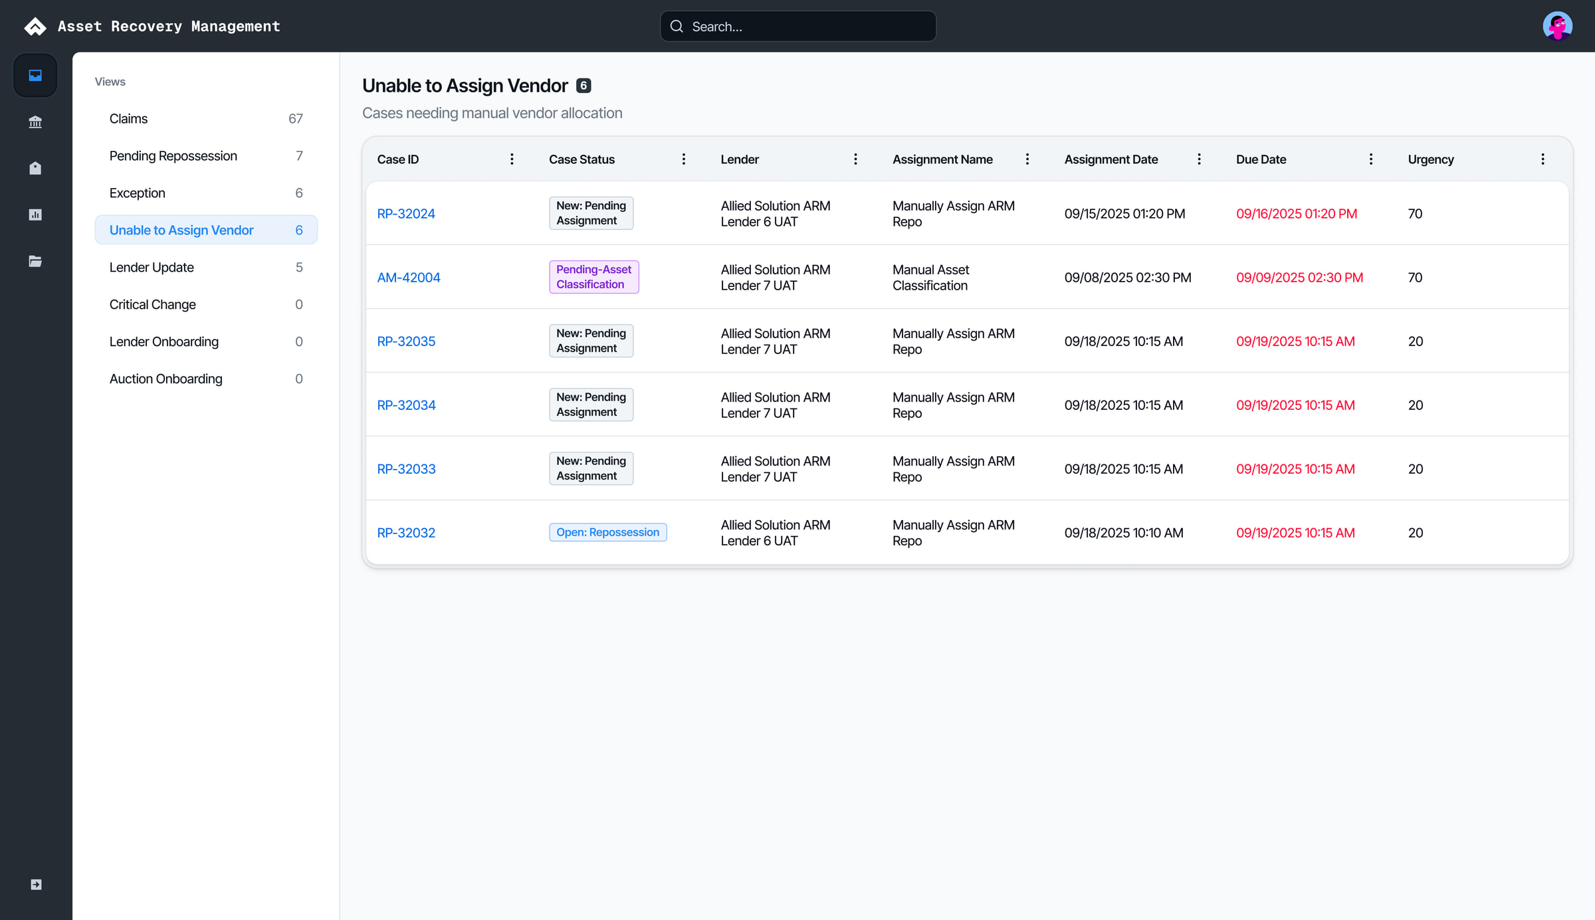
Task: Click assignment date 09/18/2025 10:10 AM
Action: click(x=1124, y=532)
